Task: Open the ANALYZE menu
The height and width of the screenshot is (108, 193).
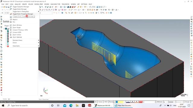Action: pyautogui.click(x=17, y=4)
